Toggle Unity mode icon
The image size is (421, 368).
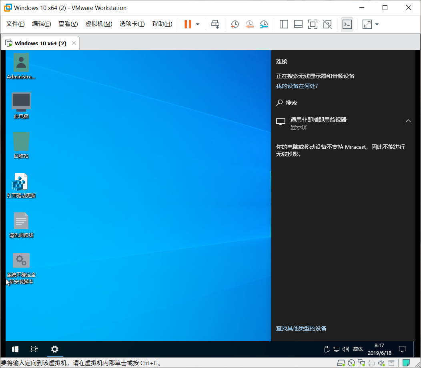point(327,24)
